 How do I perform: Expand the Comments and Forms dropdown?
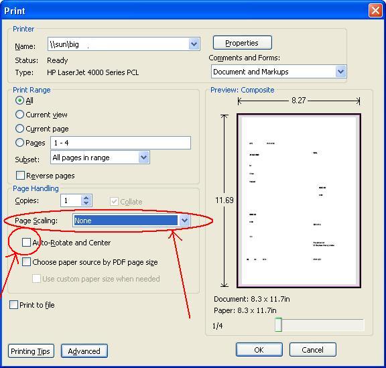tap(340, 72)
